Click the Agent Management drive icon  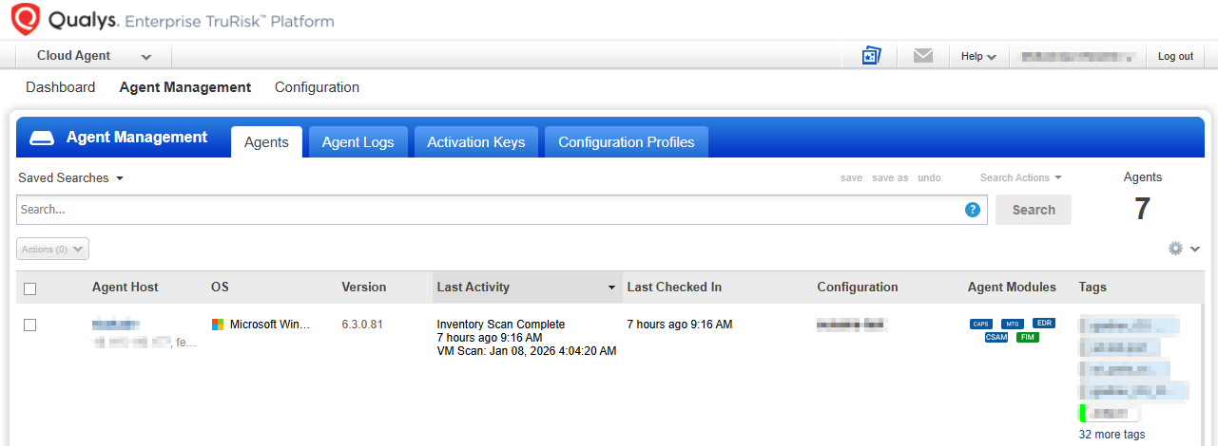point(42,139)
